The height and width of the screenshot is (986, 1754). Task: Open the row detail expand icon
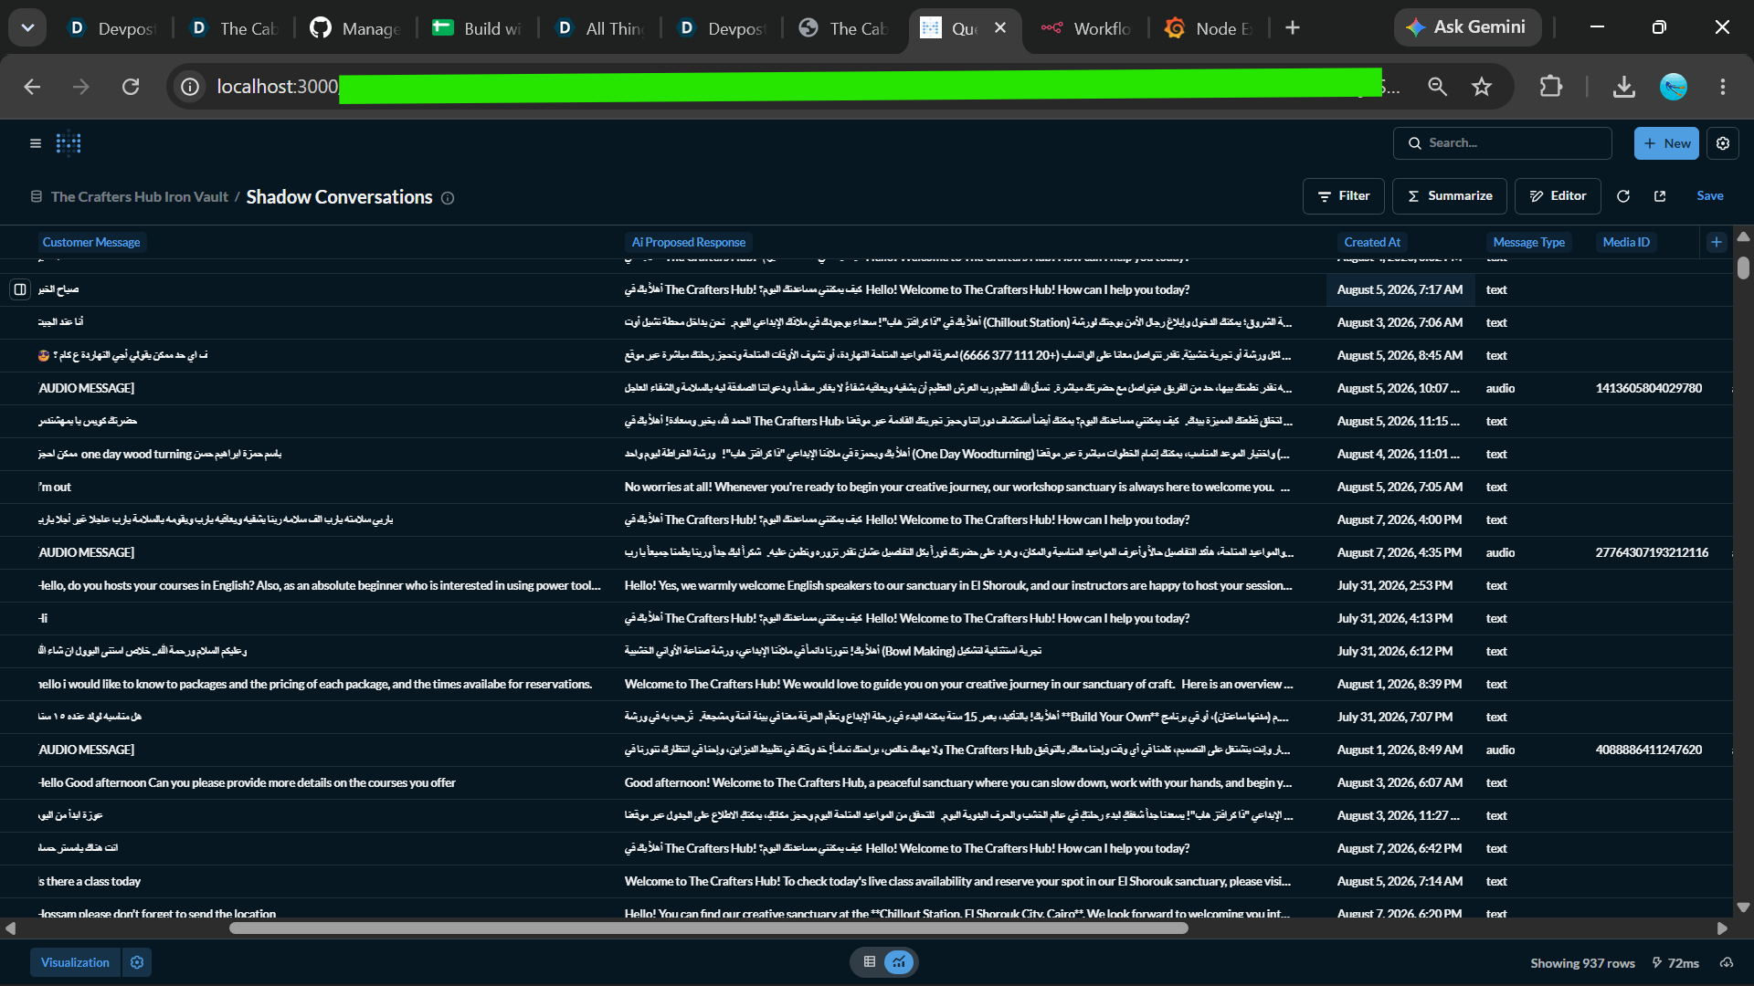[x=19, y=289]
